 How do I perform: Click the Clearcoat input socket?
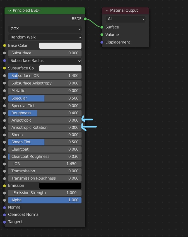(4, 149)
